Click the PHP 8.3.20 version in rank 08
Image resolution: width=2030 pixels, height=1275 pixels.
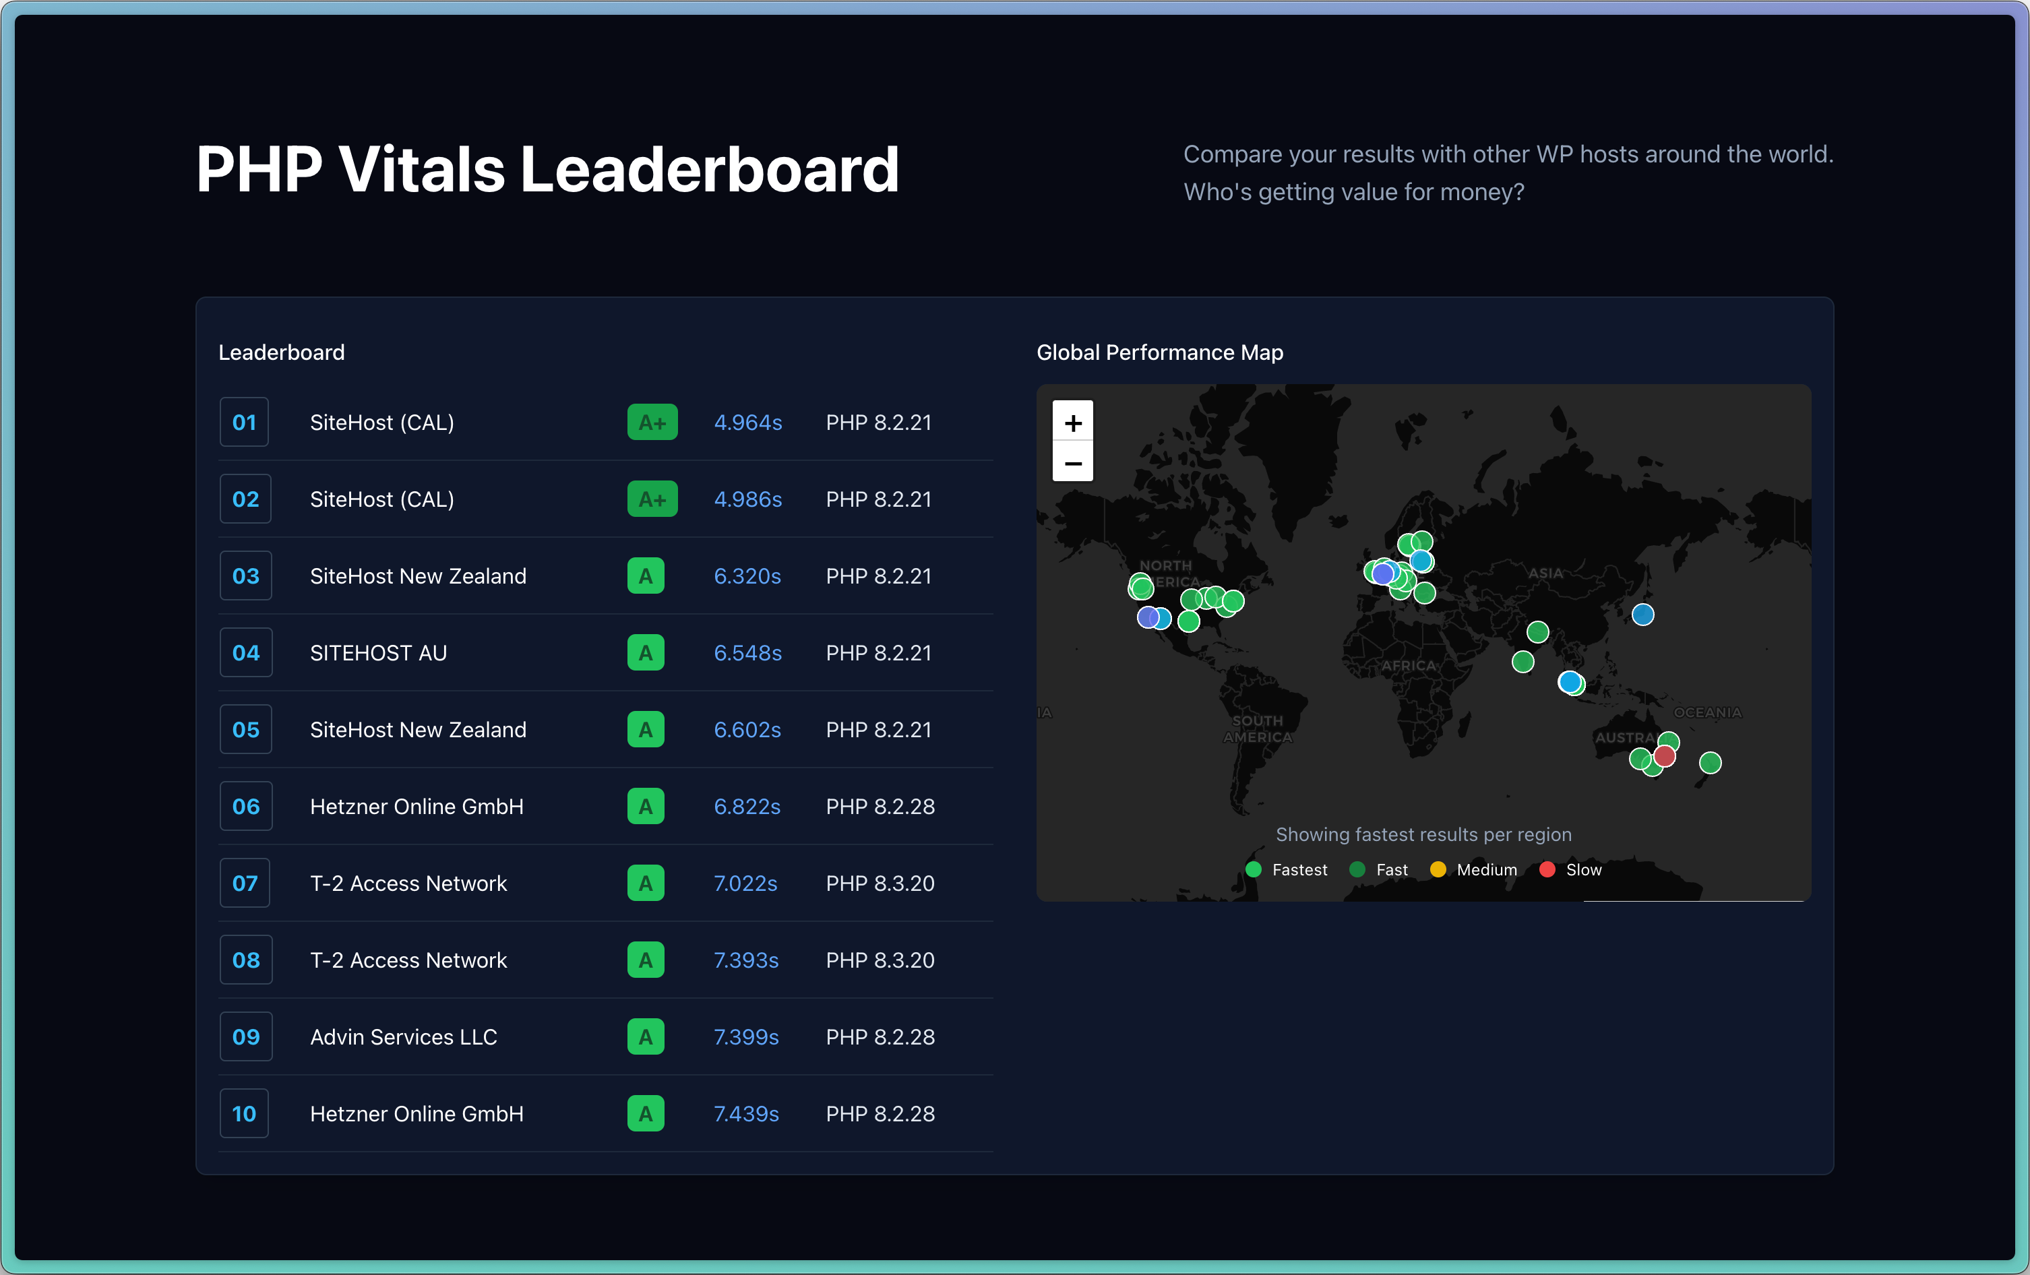(x=880, y=960)
